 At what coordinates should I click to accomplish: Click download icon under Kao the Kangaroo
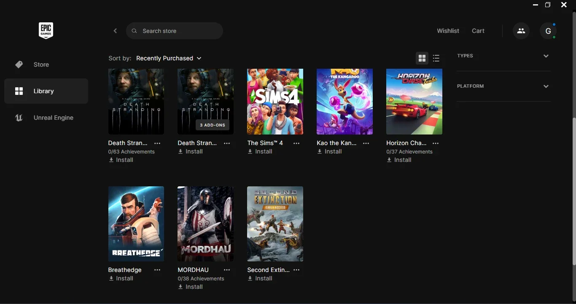[320, 152]
